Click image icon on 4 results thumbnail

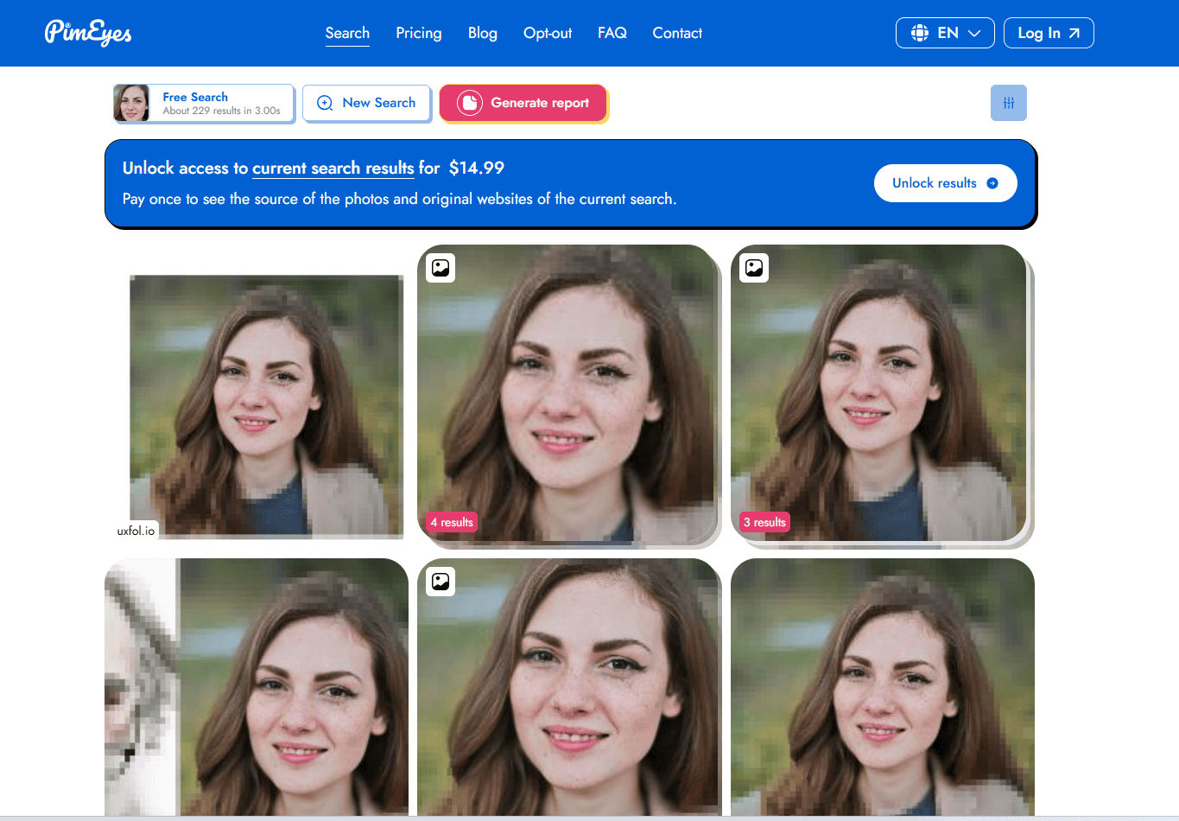click(441, 268)
